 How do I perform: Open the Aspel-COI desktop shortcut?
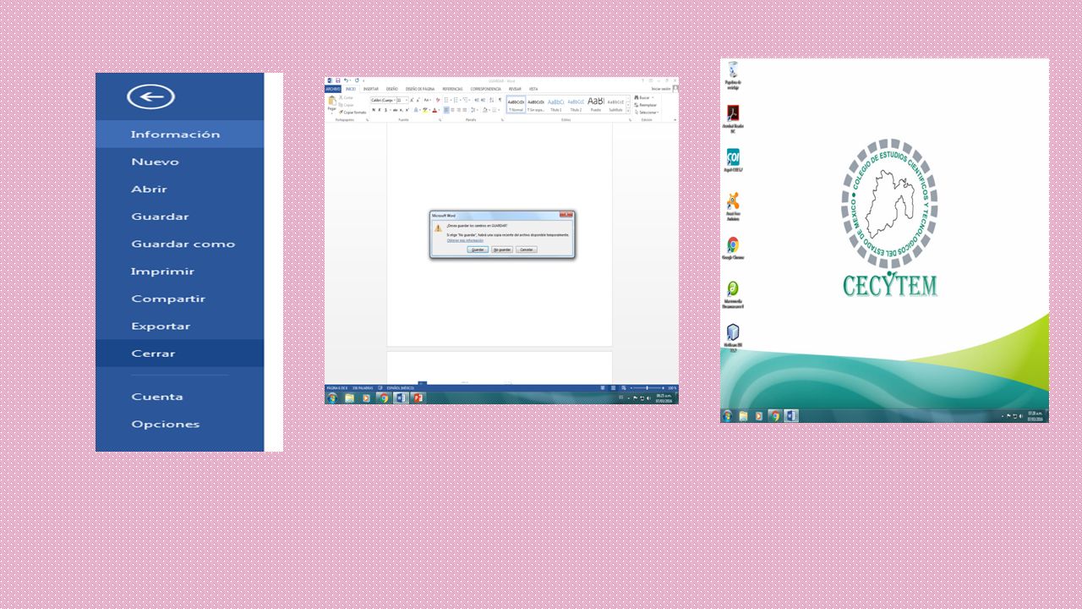coord(733,161)
